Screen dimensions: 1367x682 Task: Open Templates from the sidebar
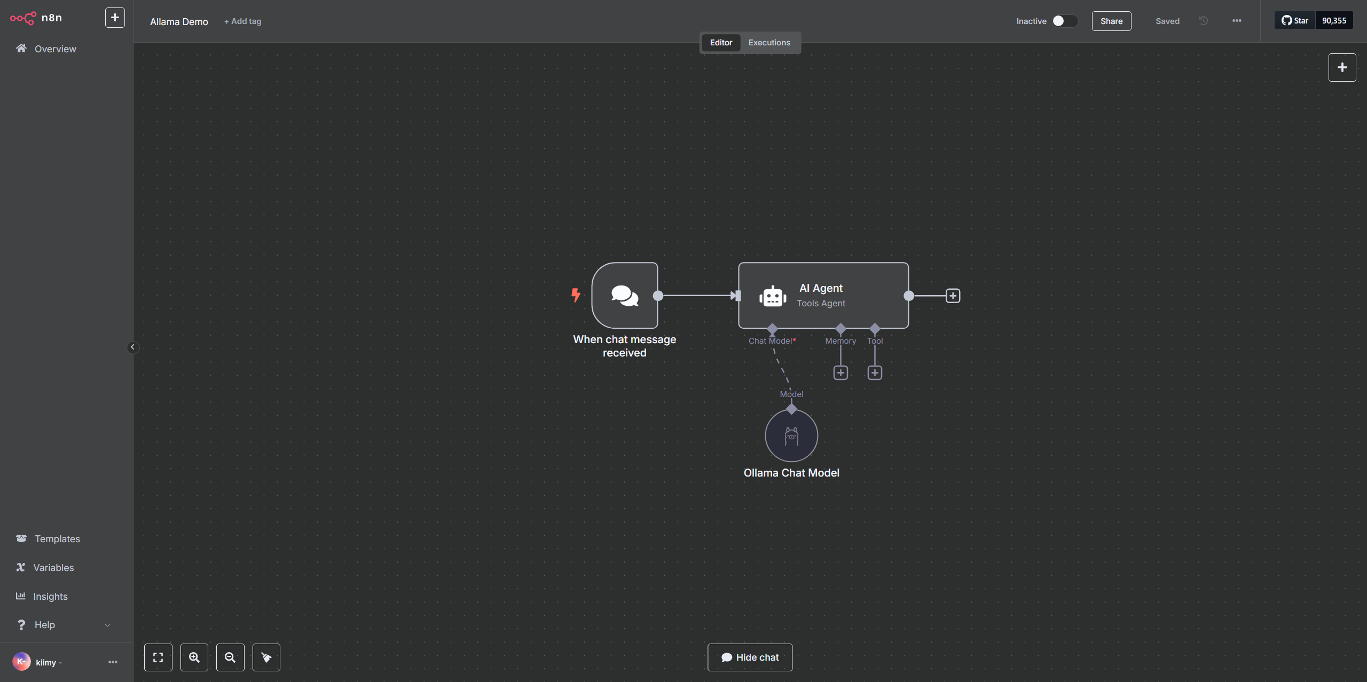pos(57,539)
